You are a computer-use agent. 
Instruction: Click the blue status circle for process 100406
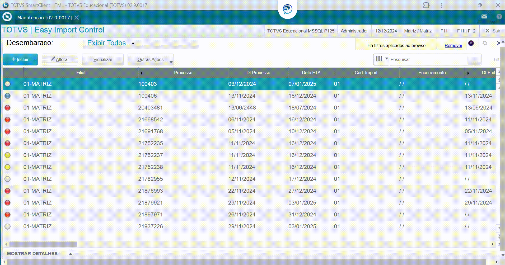8,96
